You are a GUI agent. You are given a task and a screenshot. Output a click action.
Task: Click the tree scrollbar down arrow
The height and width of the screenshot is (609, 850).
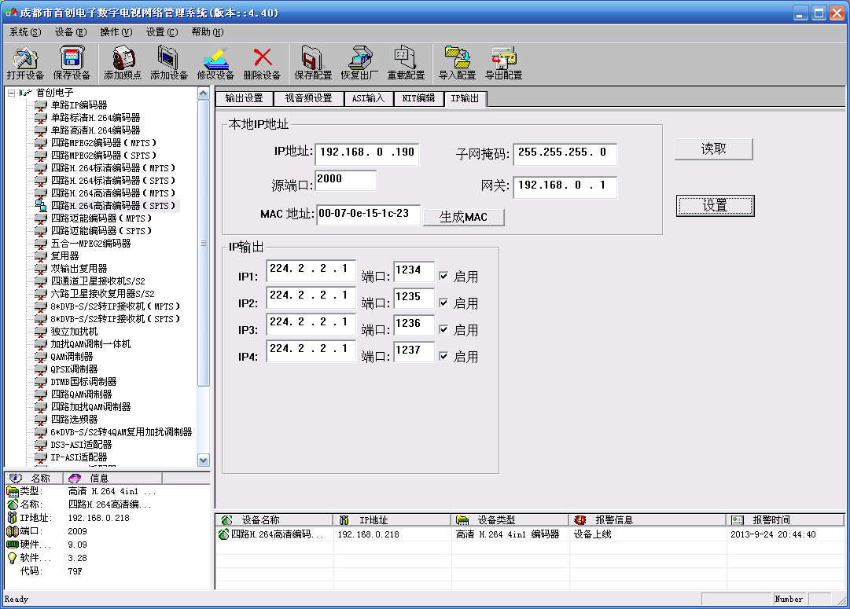coord(204,460)
